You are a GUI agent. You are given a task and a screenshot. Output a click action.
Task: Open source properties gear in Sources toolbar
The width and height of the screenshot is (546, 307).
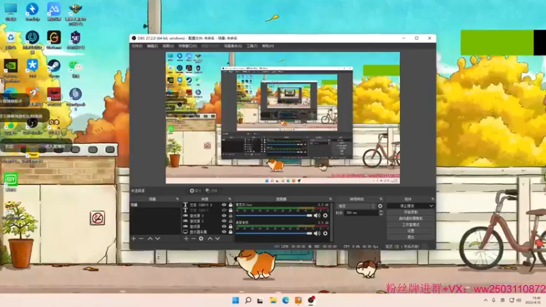click(x=201, y=239)
